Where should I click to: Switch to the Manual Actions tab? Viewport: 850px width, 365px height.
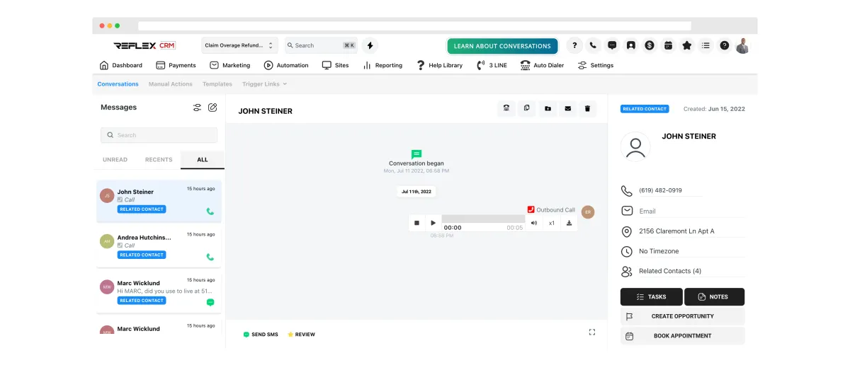click(x=171, y=84)
